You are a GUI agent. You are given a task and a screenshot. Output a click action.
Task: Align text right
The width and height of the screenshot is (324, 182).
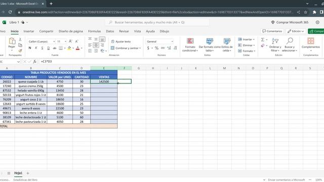(x=102, y=45)
